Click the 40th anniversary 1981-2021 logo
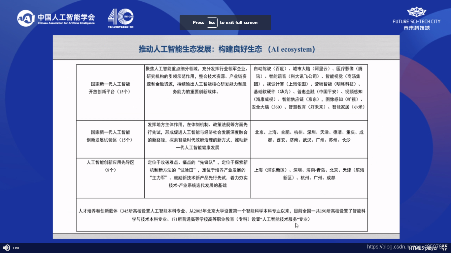Viewport: 451px width, 253px height. click(x=121, y=18)
